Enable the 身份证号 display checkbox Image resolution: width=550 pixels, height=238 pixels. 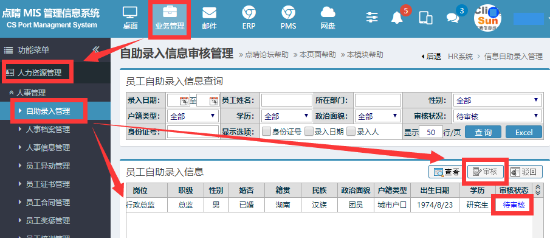click(x=267, y=131)
